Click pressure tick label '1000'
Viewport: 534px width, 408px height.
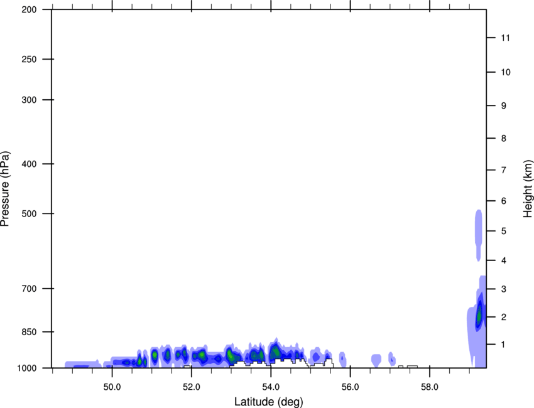(x=27, y=368)
